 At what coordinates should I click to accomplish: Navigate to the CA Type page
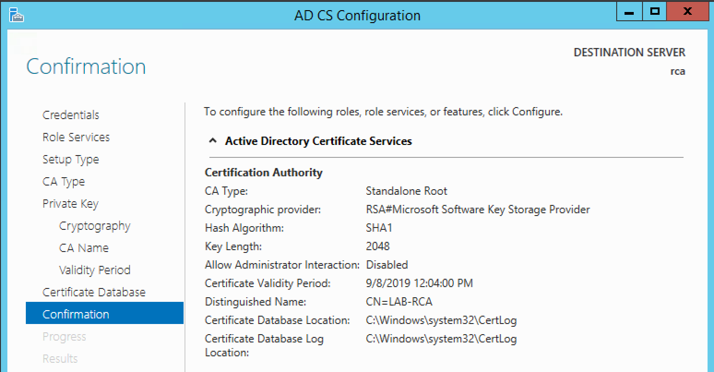coord(64,181)
